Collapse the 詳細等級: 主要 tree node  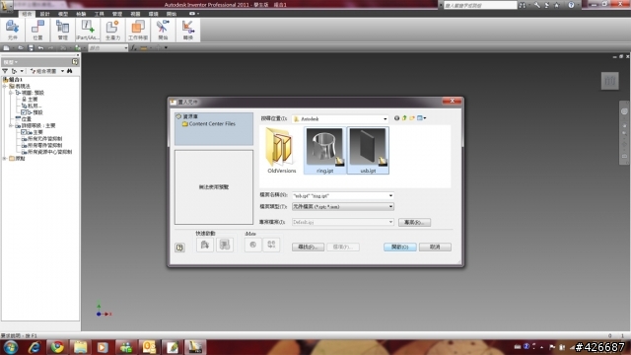point(11,125)
